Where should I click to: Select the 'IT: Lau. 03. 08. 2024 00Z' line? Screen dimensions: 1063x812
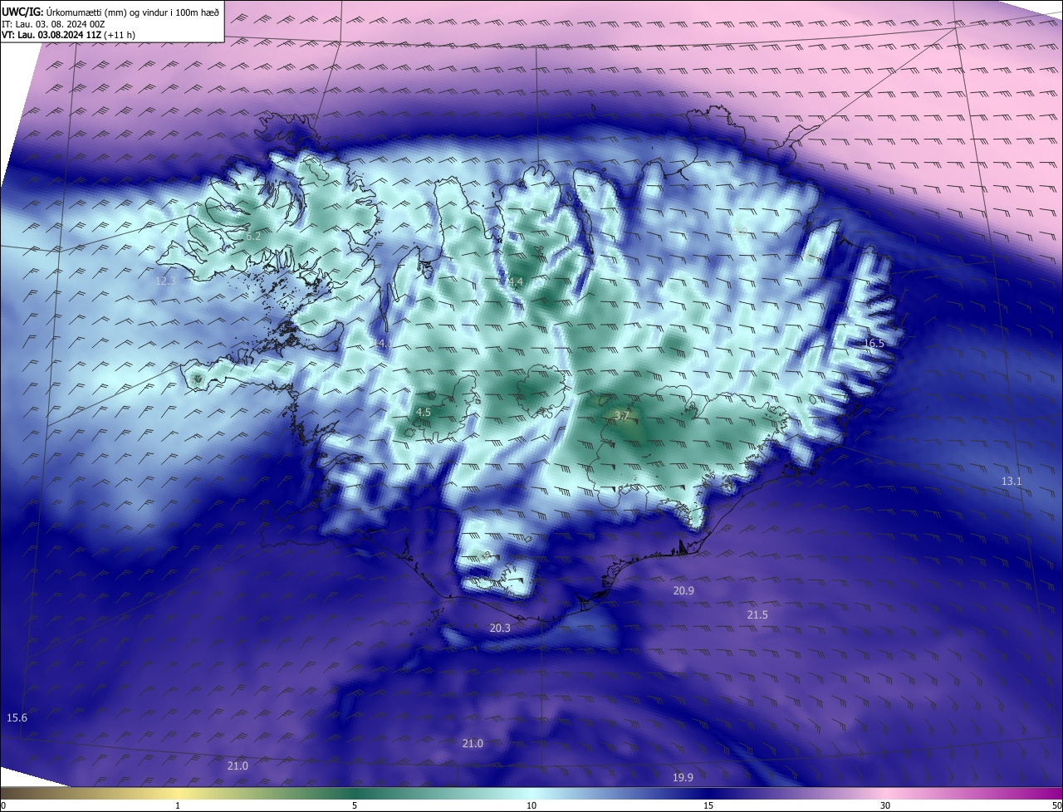point(53,24)
